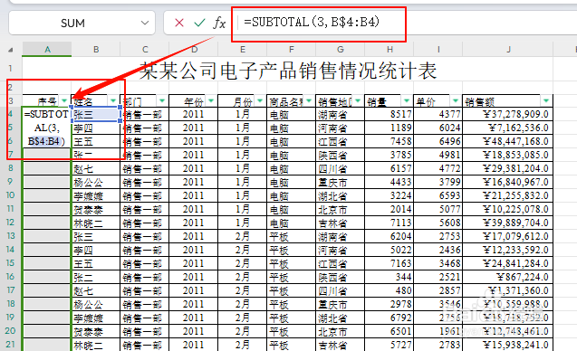Click the unit price cell 5077
Viewport: 577px width, 351px height.
[438, 210]
